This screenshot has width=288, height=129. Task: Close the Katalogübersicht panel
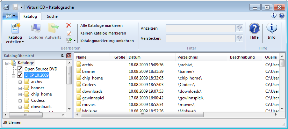pos(69,56)
